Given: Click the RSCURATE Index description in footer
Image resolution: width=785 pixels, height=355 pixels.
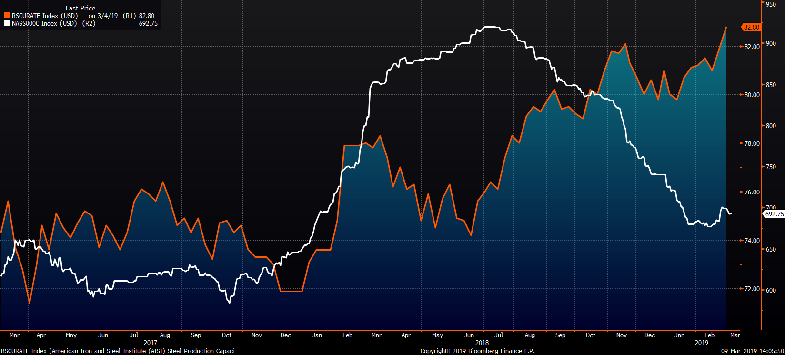Looking at the screenshot, I should click(118, 351).
